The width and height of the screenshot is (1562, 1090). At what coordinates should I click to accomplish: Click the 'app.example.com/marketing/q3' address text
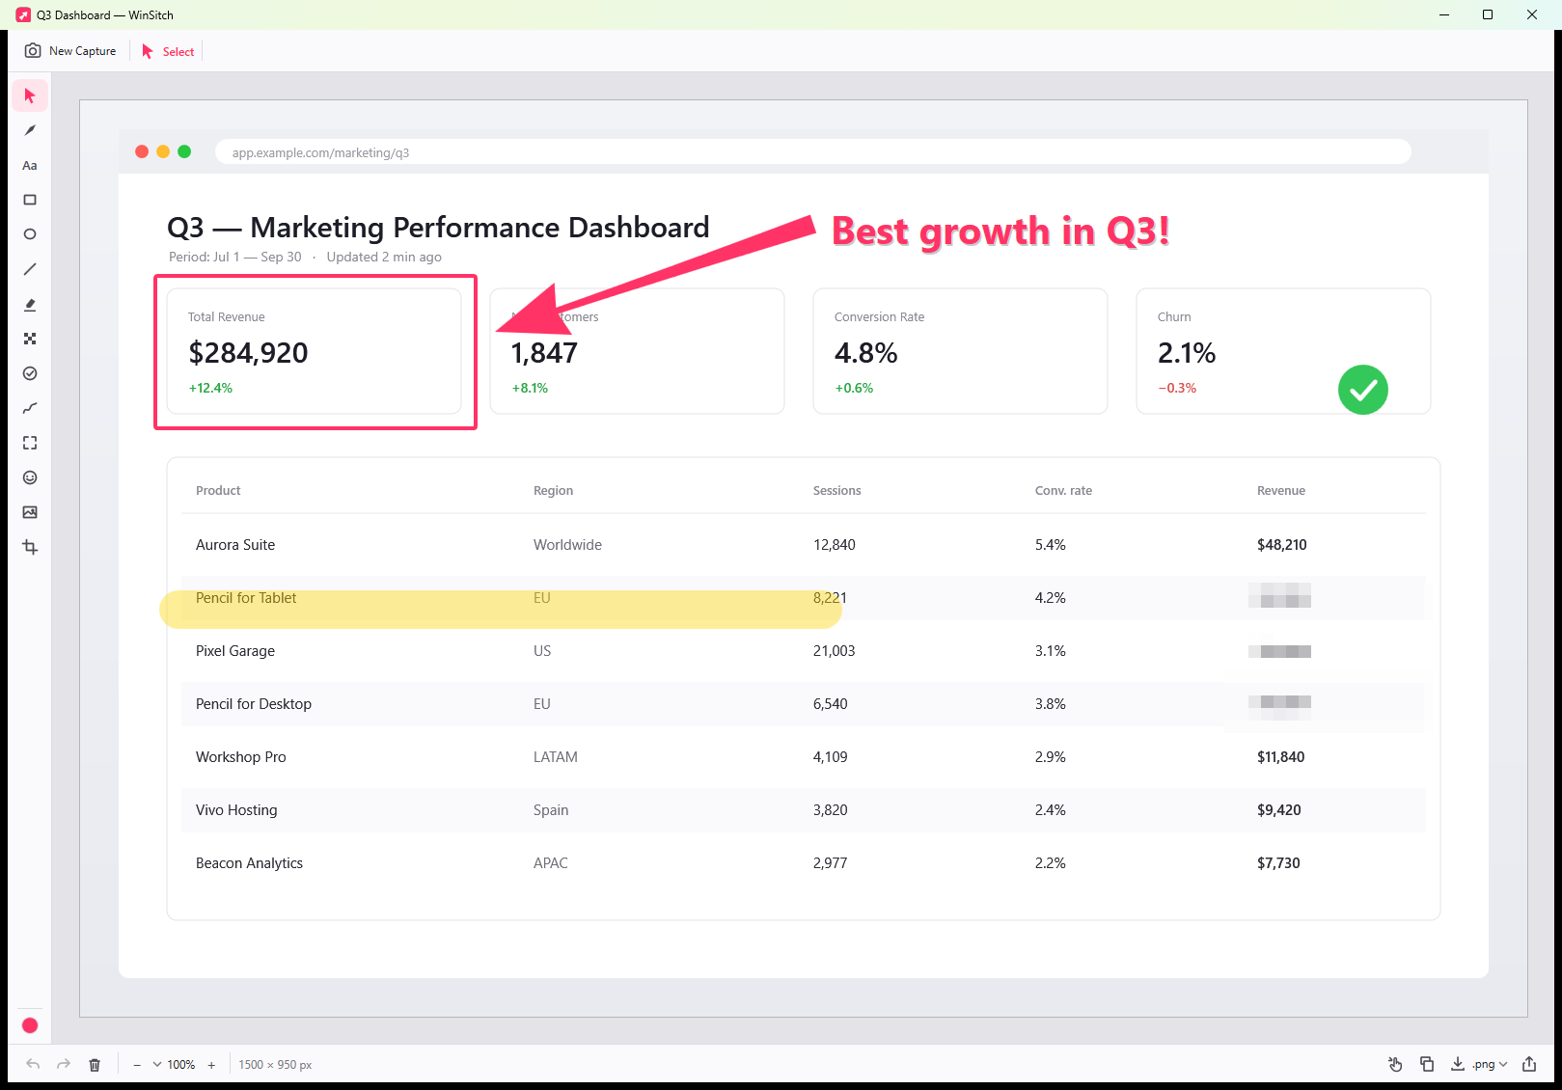[320, 152]
